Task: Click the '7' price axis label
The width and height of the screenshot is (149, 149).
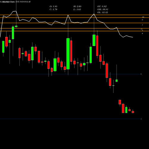Action: click(x=142, y=25)
